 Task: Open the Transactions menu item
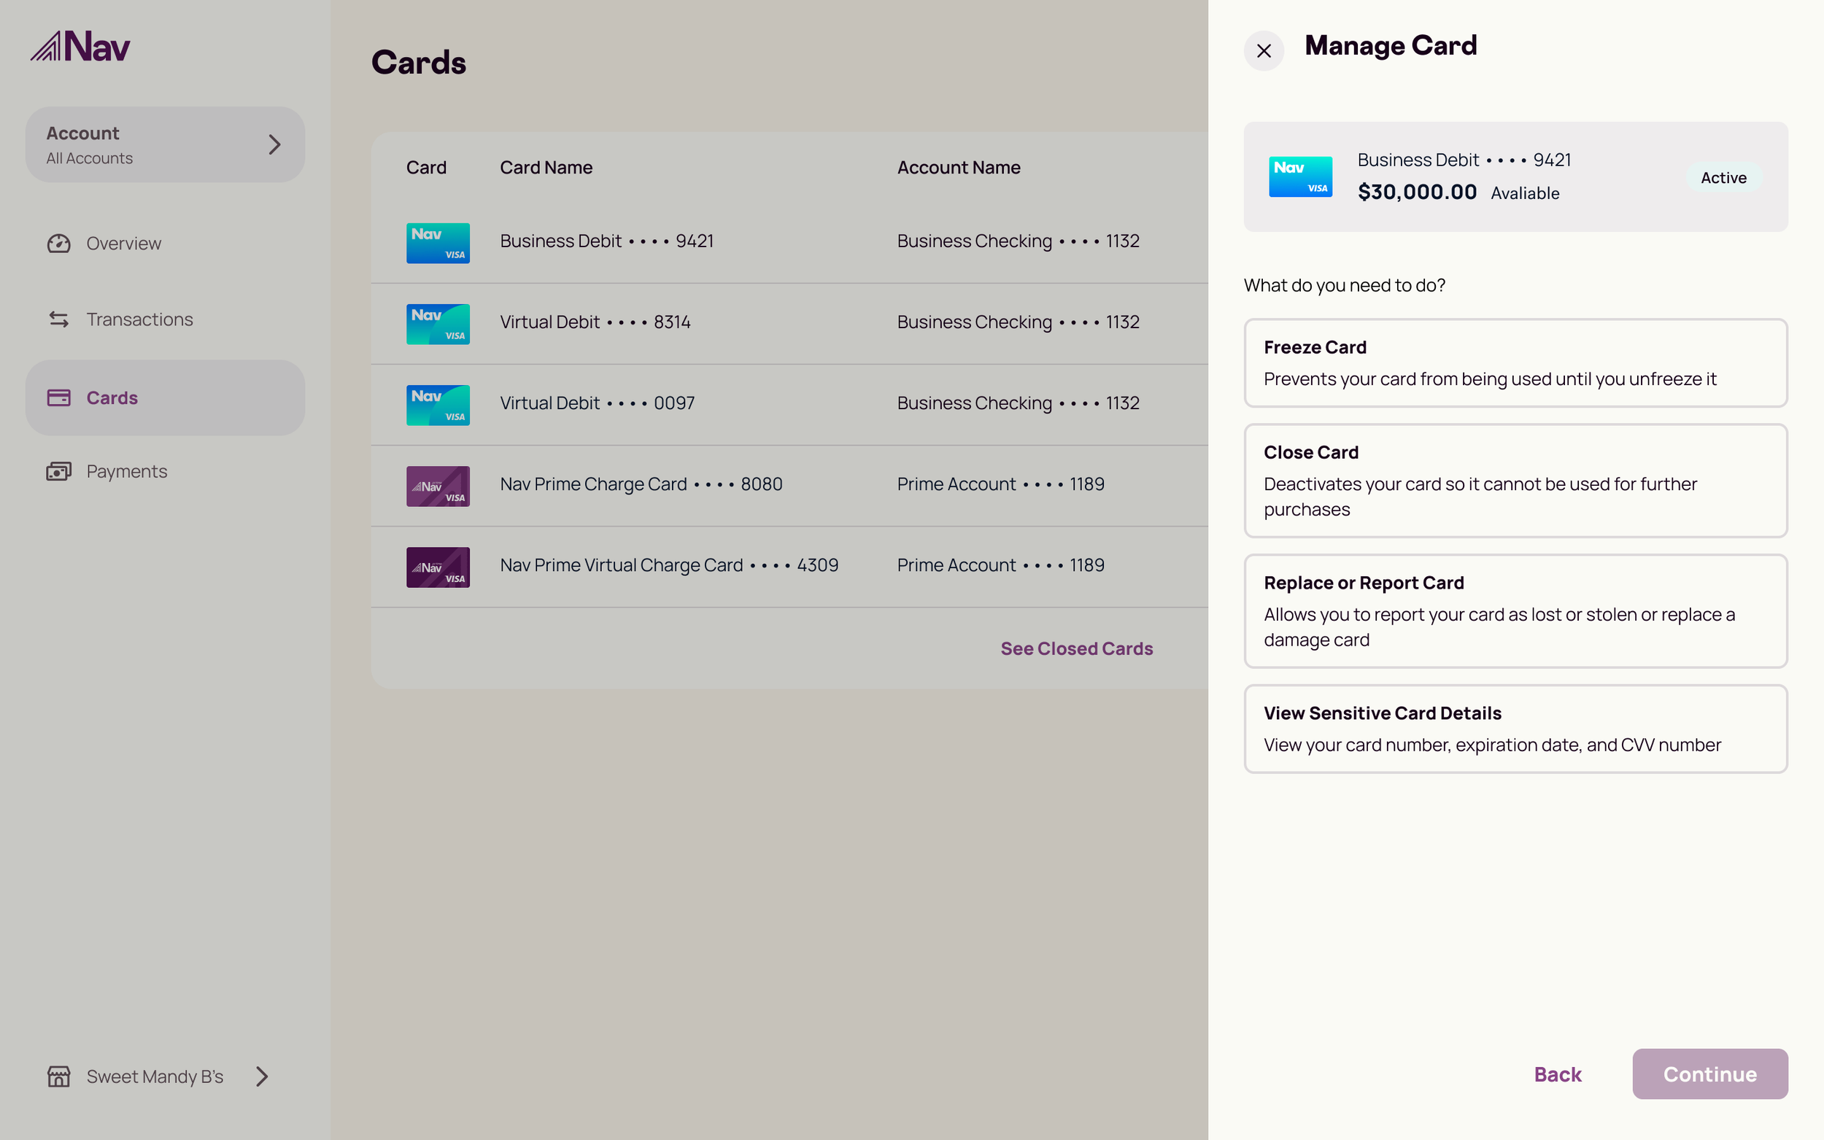[165, 319]
